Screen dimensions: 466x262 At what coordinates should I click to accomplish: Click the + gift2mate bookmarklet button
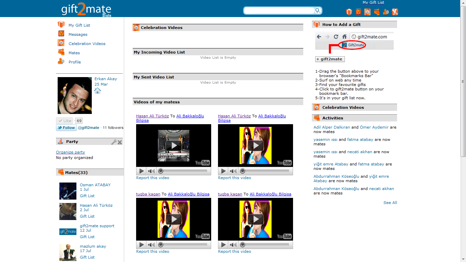[x=330, y=59]
